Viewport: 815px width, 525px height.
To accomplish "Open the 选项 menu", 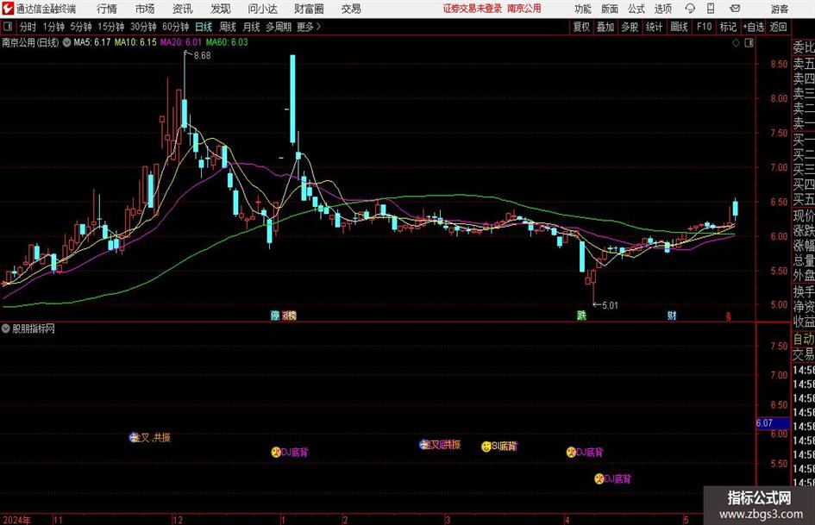I will (x=662, y=9).
